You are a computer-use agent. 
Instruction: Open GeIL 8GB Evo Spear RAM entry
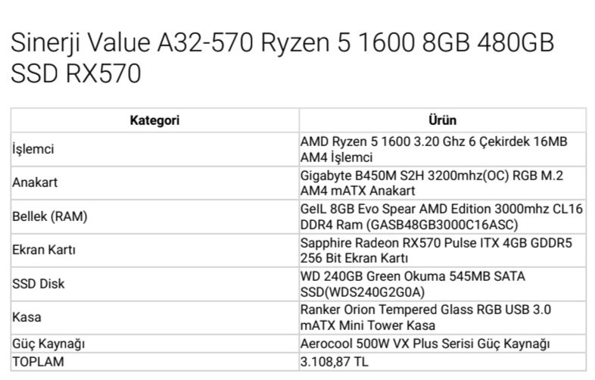[441, 216]
